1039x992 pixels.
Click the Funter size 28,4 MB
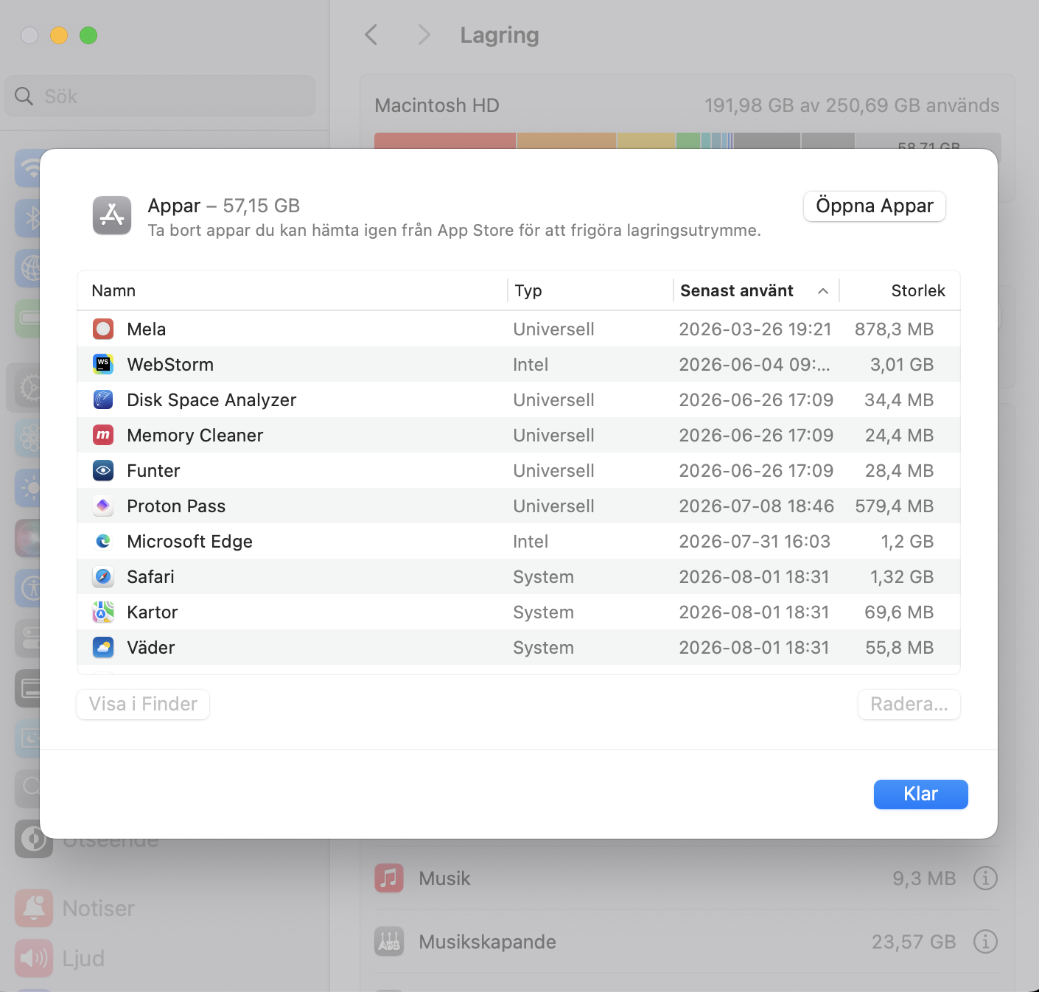(899, 470)
